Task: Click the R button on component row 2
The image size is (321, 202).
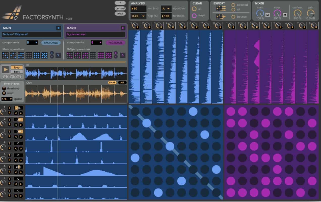Action: pos(9,124)
